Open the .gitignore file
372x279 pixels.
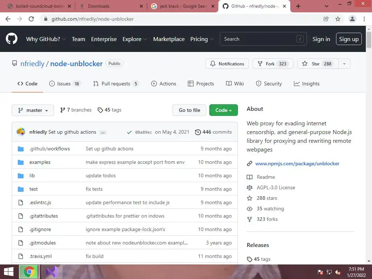click(40, 230)
